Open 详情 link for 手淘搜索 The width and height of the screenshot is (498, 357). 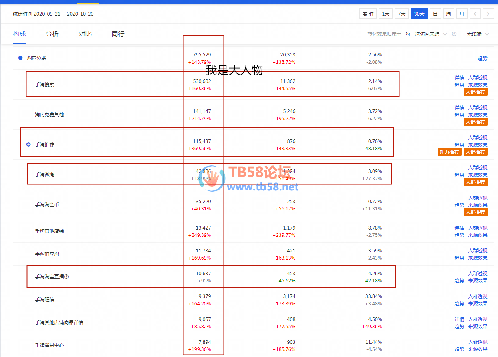click(x=459, y=78)
